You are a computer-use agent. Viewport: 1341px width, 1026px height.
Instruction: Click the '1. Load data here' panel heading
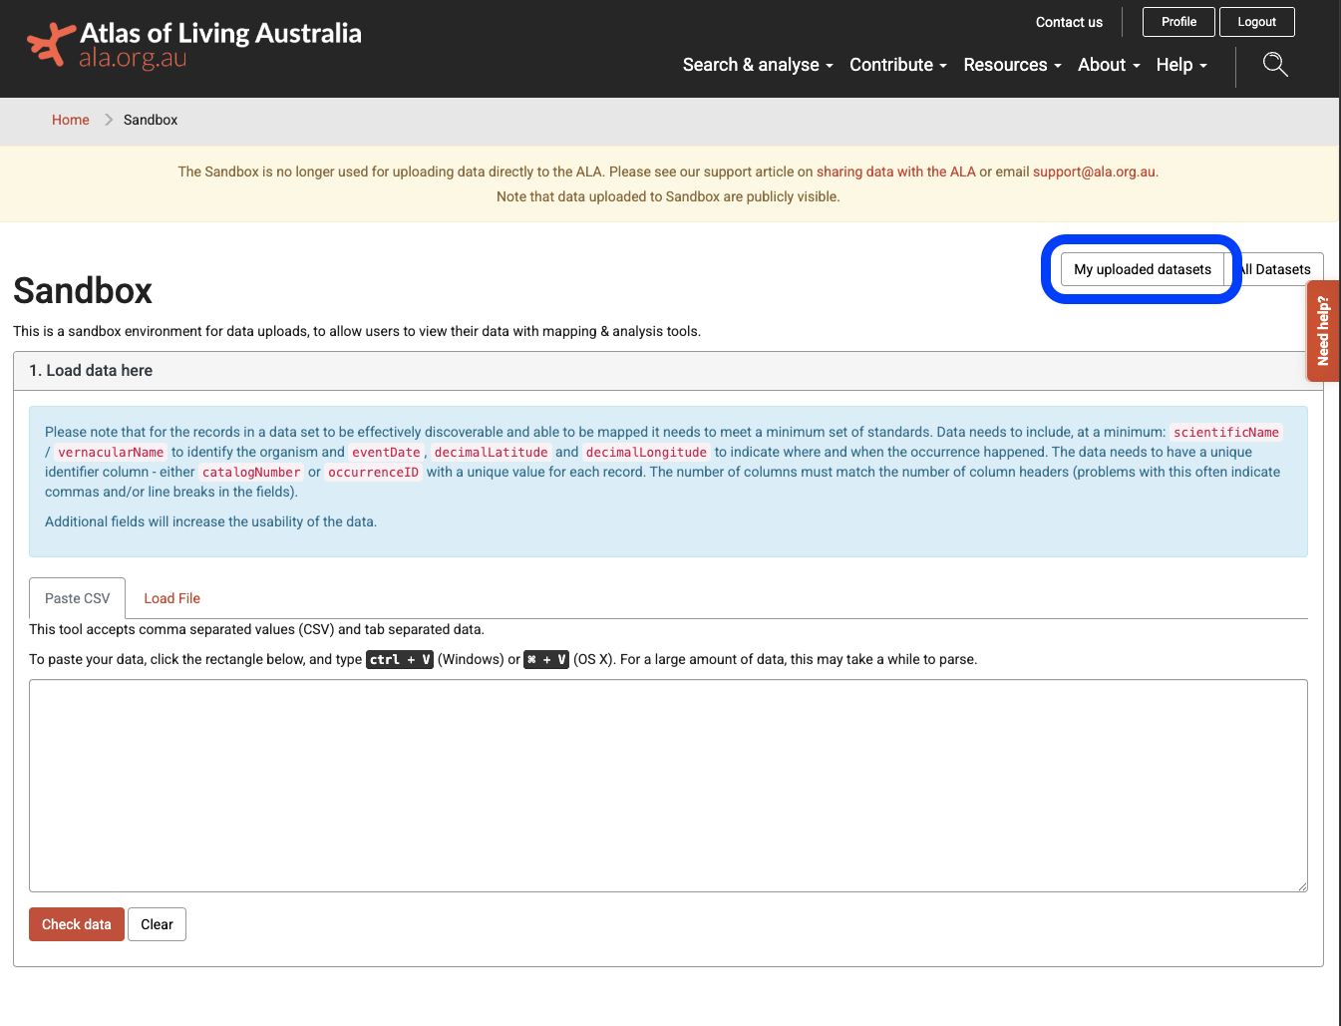point(668,371)
